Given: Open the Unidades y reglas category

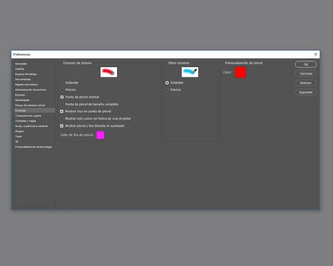Looking at the screenshot, I should [25, 121].
